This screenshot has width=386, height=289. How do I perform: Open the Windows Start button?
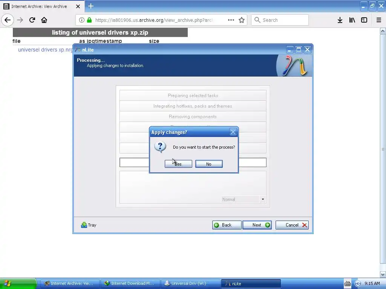click(x=18, y=283)
